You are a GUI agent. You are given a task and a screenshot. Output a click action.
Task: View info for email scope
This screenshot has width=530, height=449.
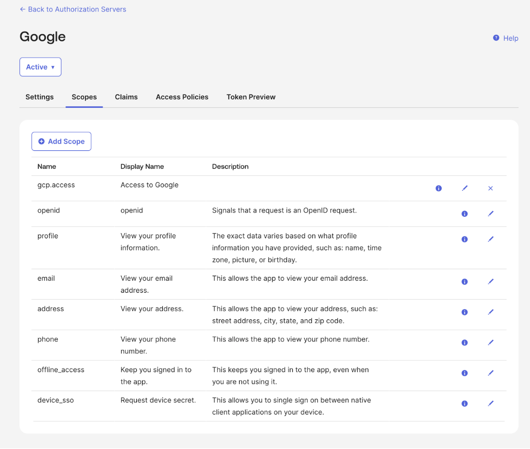pyautogui.click(x=465, y=282)
